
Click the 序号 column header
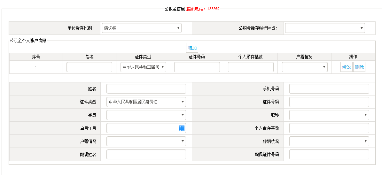click(36, 57)
